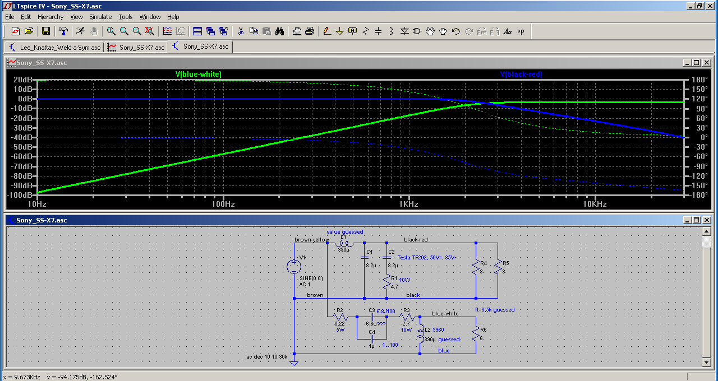Select the Label Net tool
Viewport: 718px width, 381px height.
coord(353,31)
